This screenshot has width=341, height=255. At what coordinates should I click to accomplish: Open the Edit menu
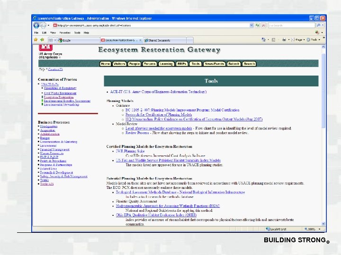pos(45,33)
